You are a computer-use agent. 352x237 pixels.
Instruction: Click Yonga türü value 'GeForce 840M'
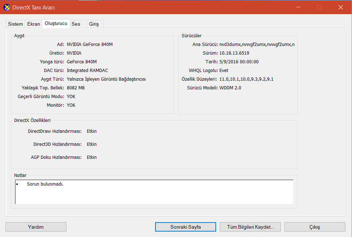coord(82,62)
